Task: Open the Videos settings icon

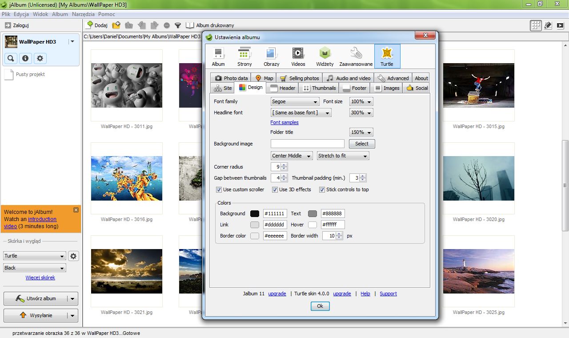Action: [x=298, y=56]
